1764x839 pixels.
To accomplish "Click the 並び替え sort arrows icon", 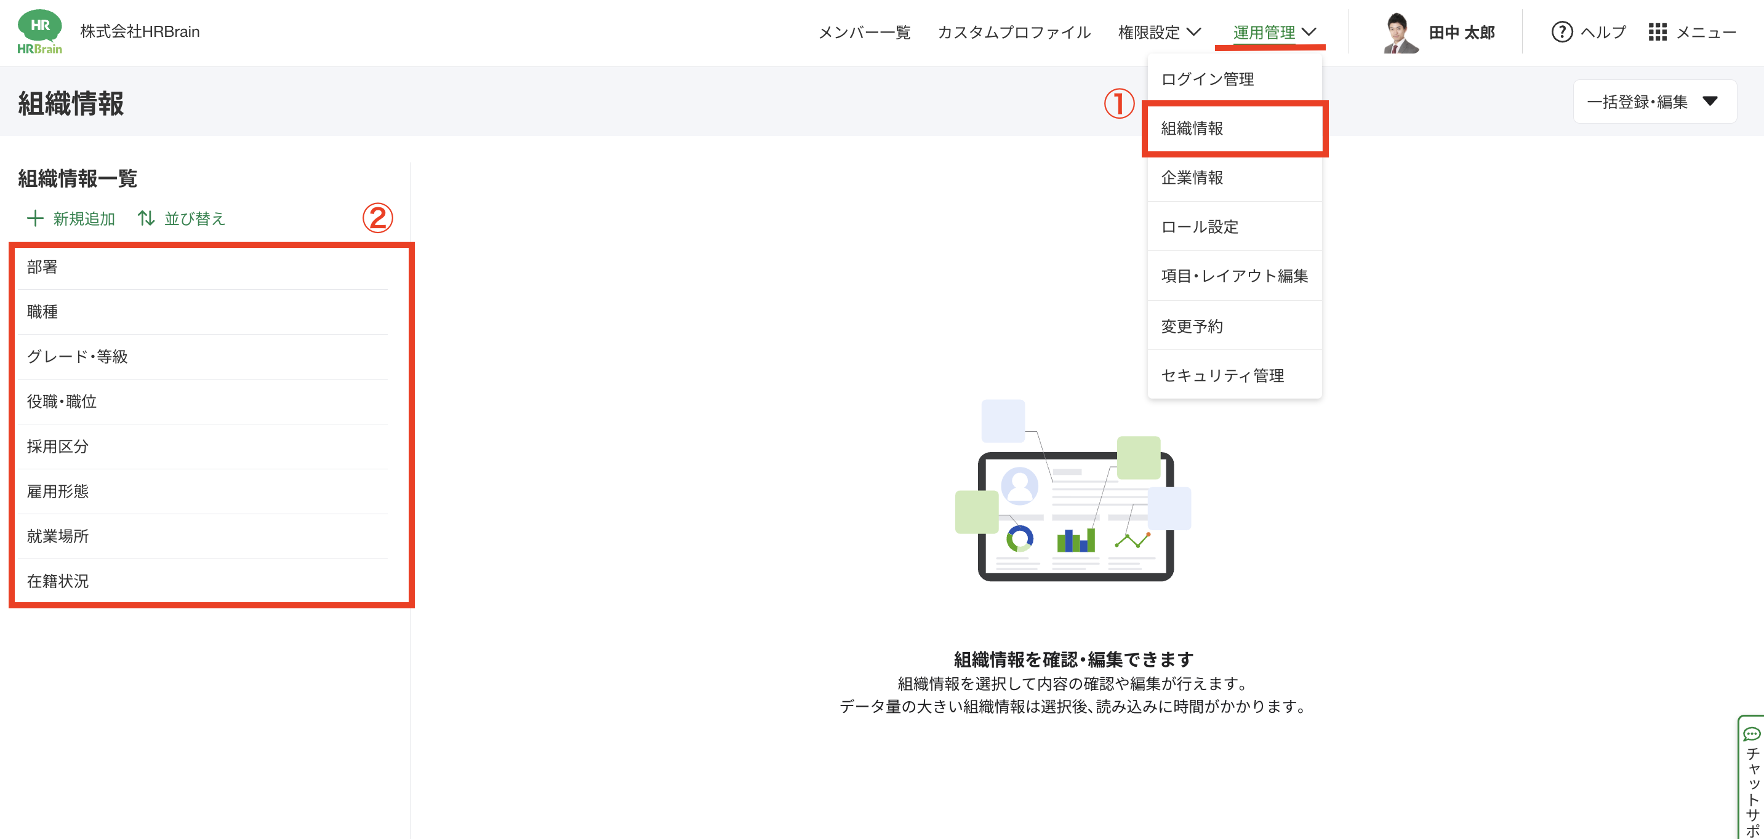I will click(x=146, y=218).
